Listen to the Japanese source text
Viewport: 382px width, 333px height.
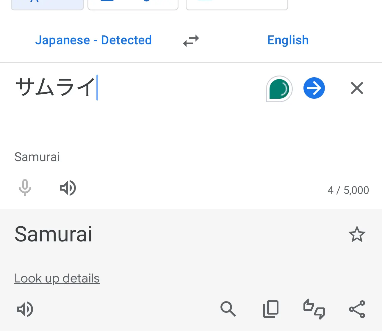pos(68,188)
